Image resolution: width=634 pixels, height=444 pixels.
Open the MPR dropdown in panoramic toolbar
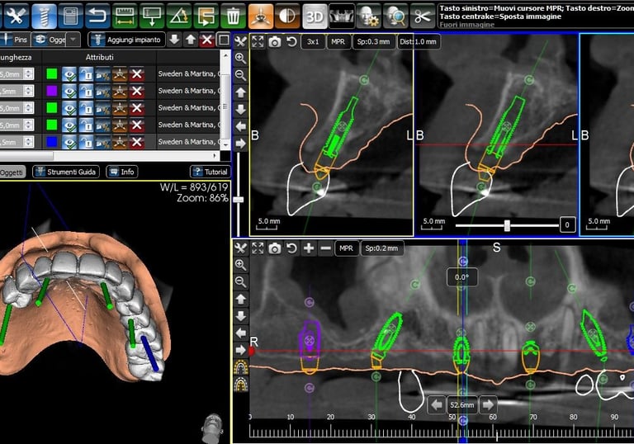point(346,248)
